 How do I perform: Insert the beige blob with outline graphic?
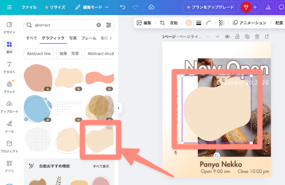pos(67,139)
